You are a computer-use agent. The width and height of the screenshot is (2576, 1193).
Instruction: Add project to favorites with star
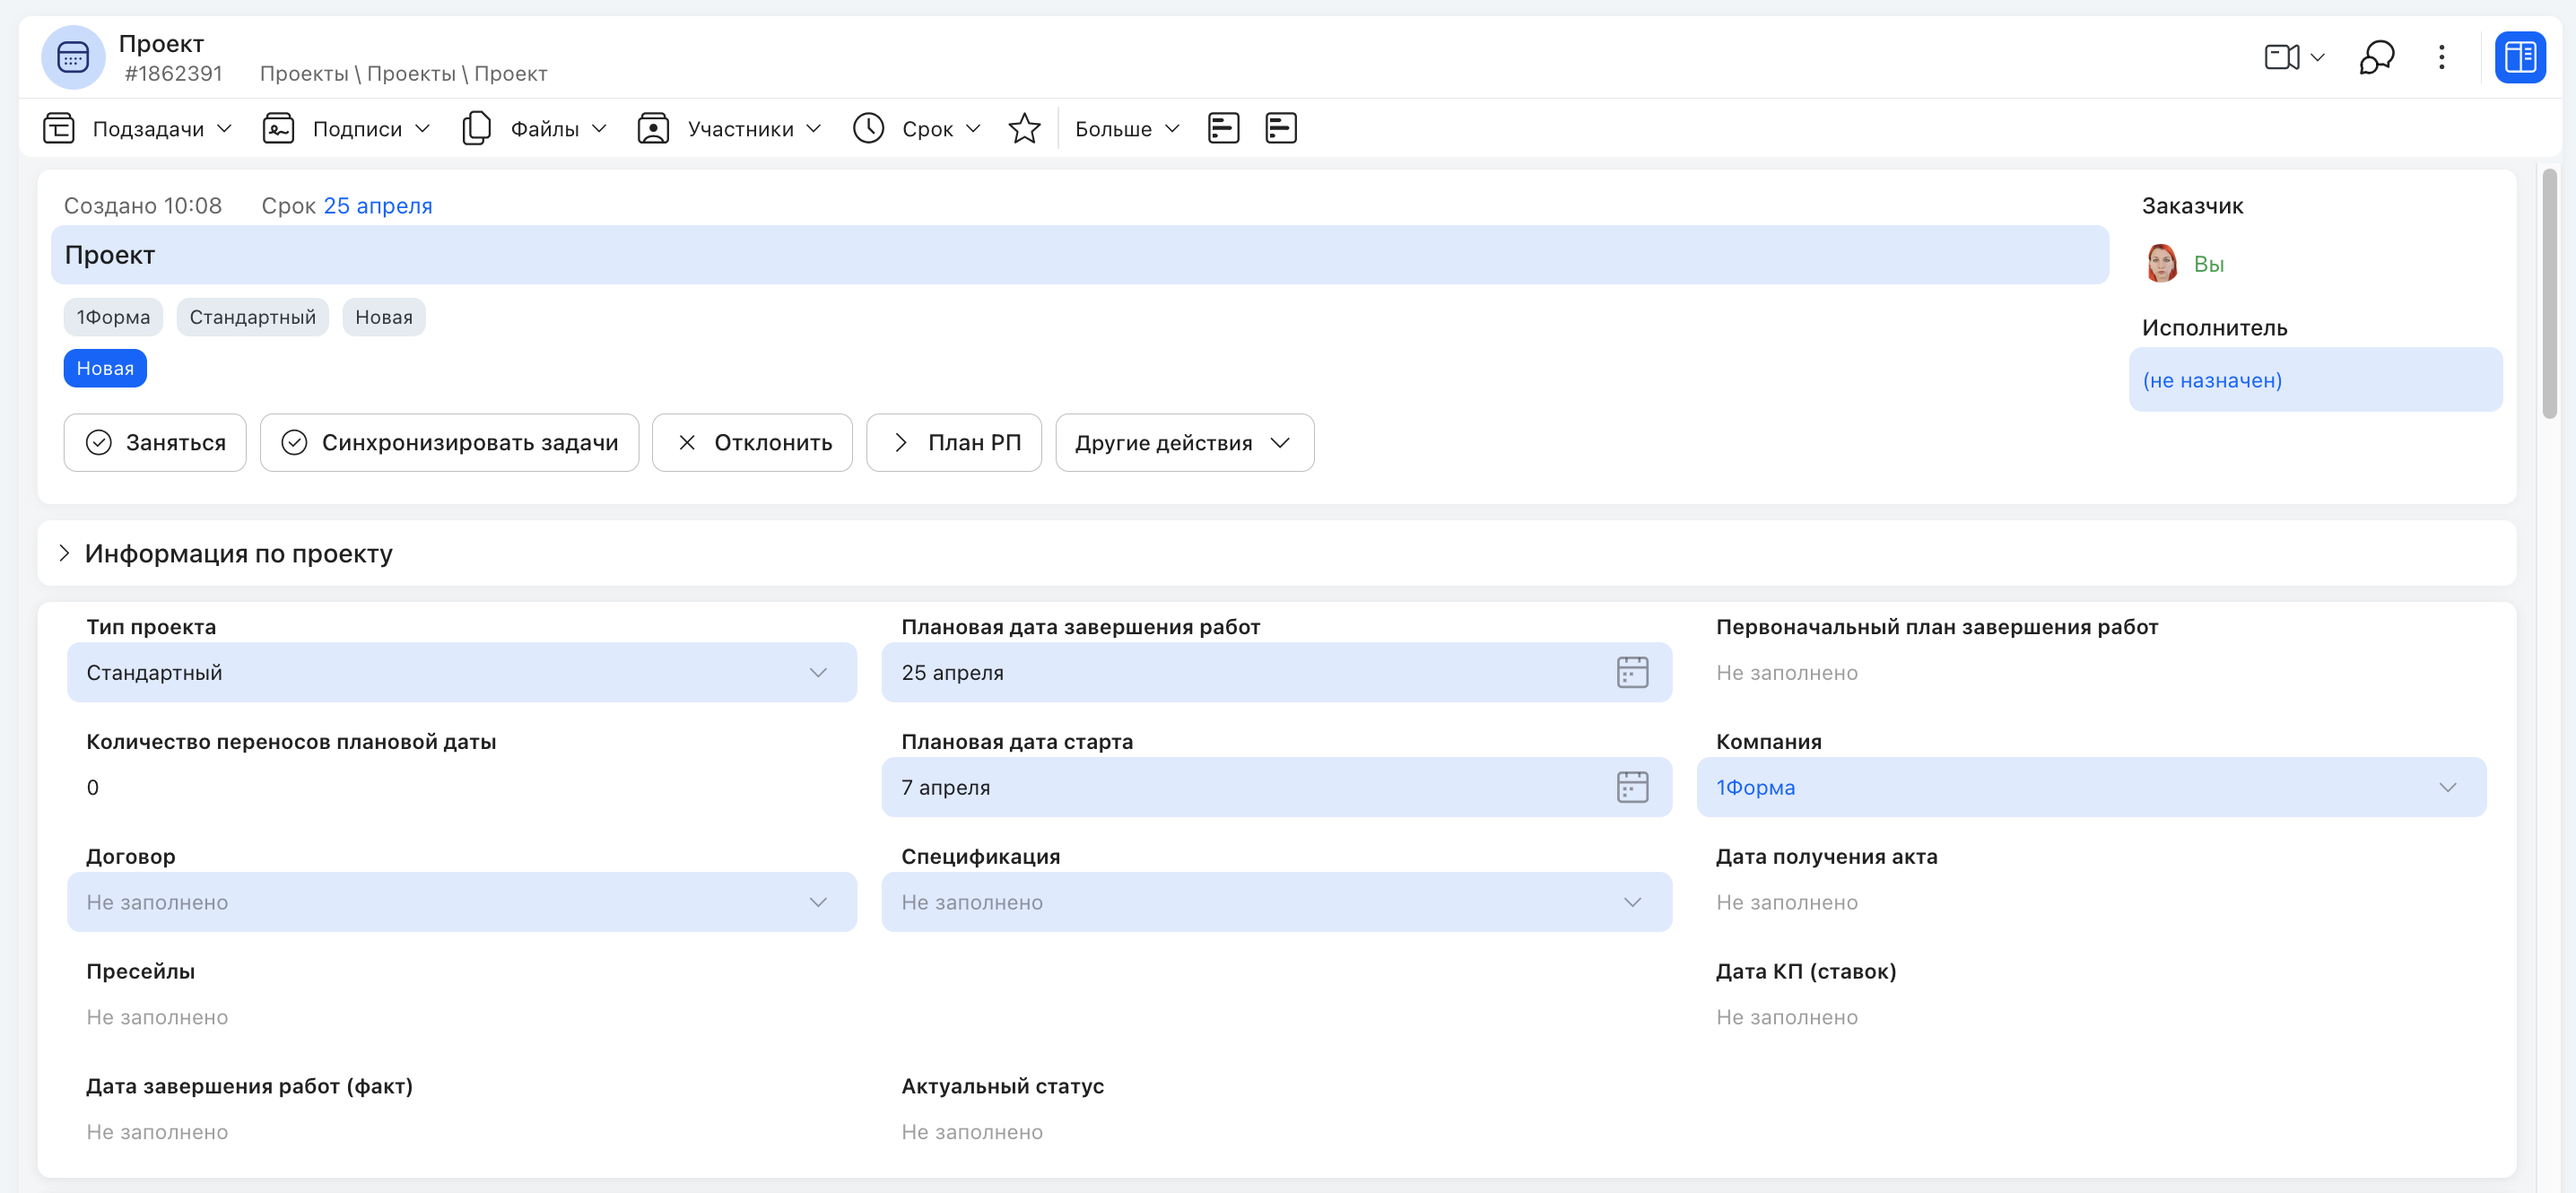[1024, 128]
